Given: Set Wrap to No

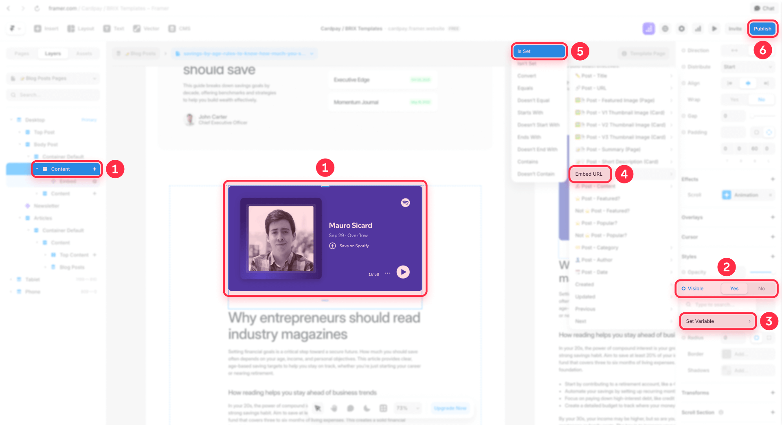Looking at the screenshot, I should 761,100.
